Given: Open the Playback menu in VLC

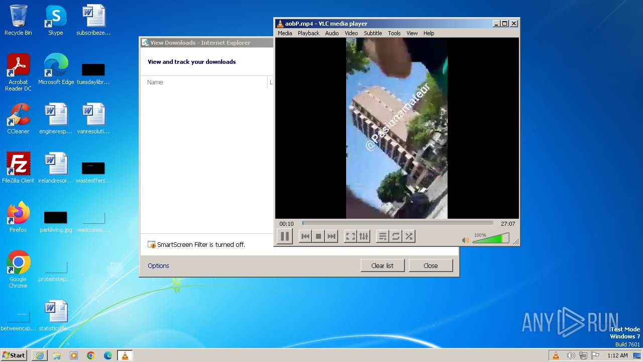Looking at the screenshot, I should tap(308, 33).
